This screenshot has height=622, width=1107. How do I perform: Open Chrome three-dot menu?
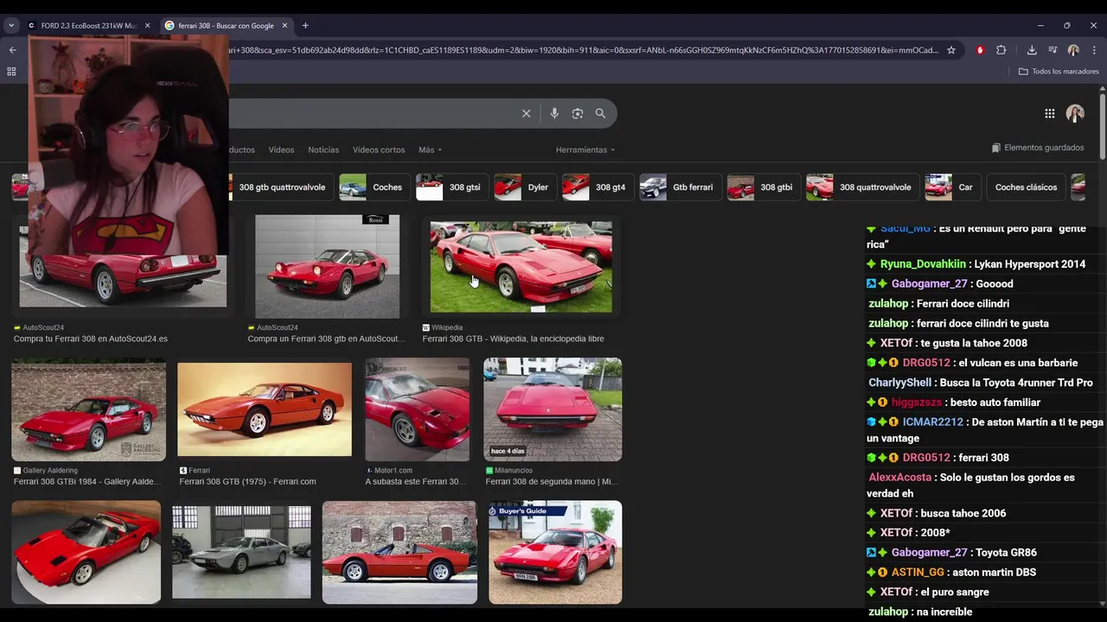tap(1094, 50)
